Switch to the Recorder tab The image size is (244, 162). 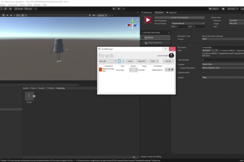(159, 13)
